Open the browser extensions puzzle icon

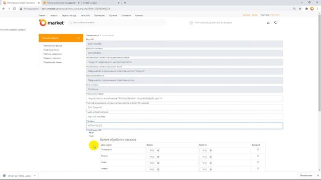[x=306, y=9]
